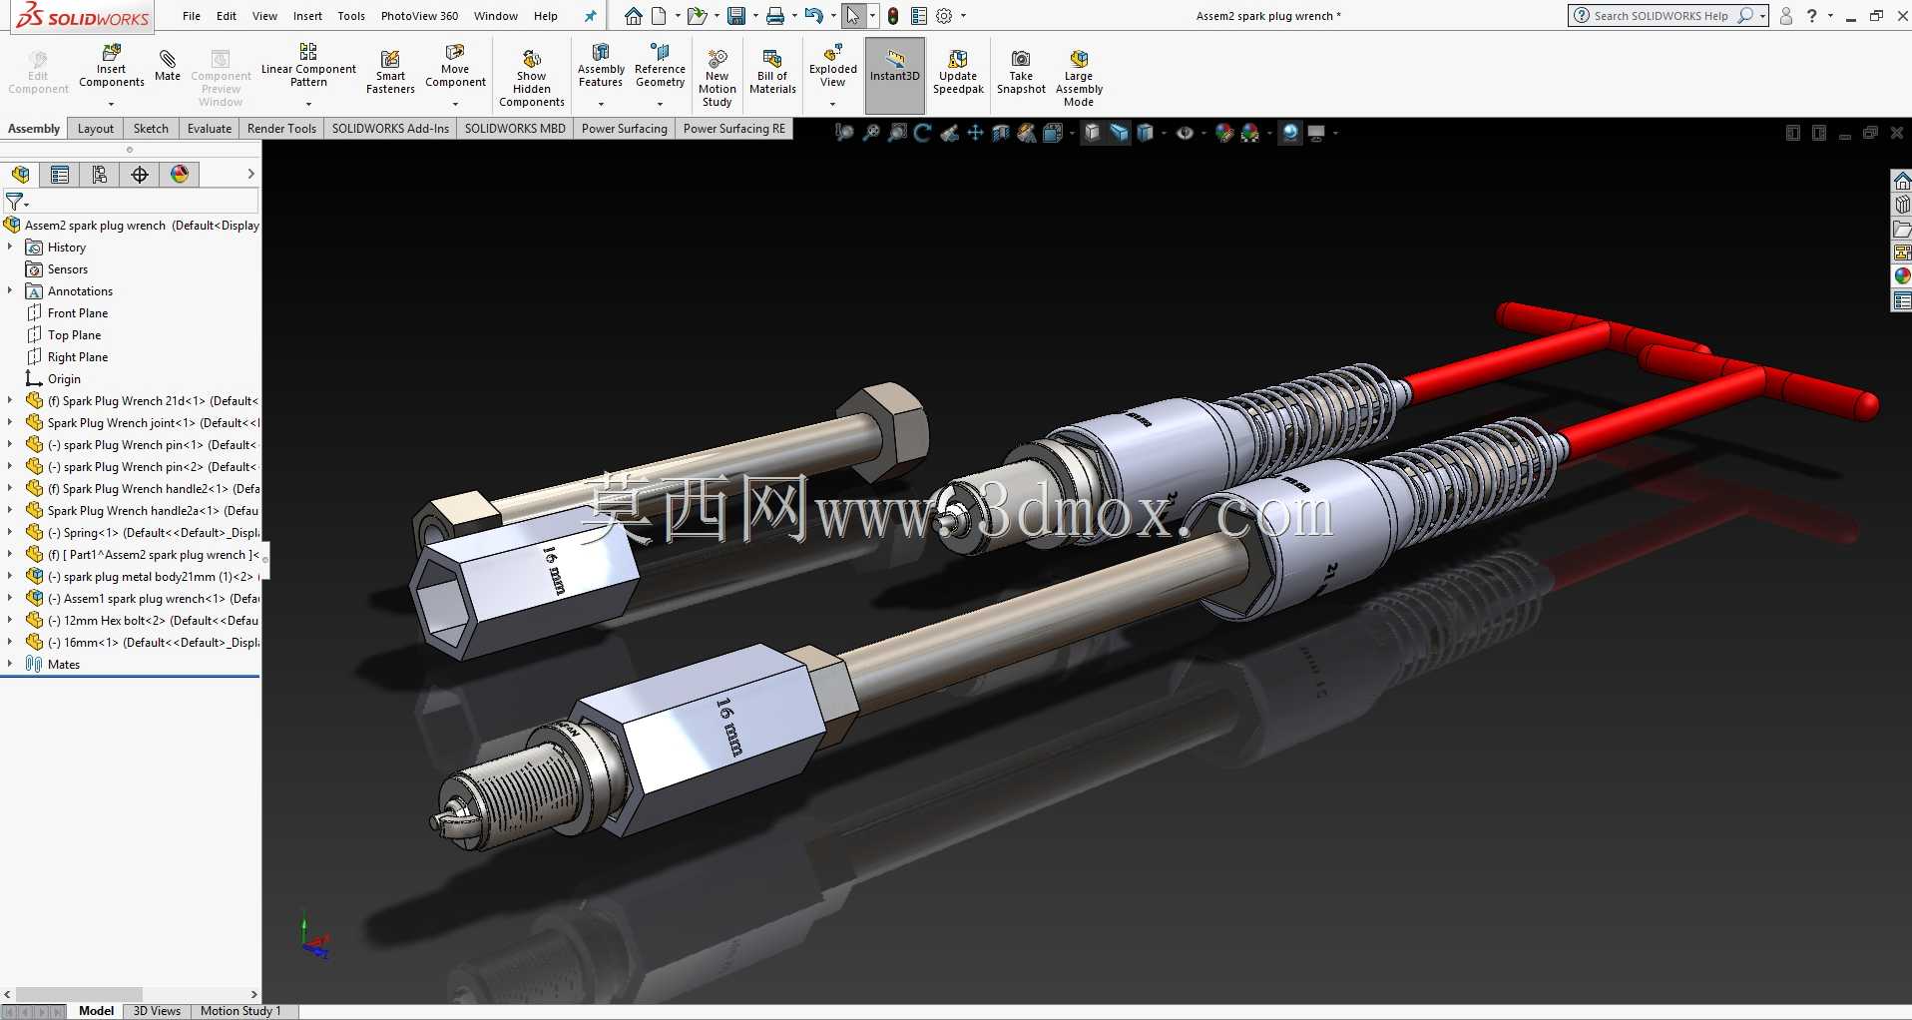Image resolution: width=1912 pixels, height=1020 pixels.
Task: Click Smart Fasteners tool
Action: pos(390,72)
